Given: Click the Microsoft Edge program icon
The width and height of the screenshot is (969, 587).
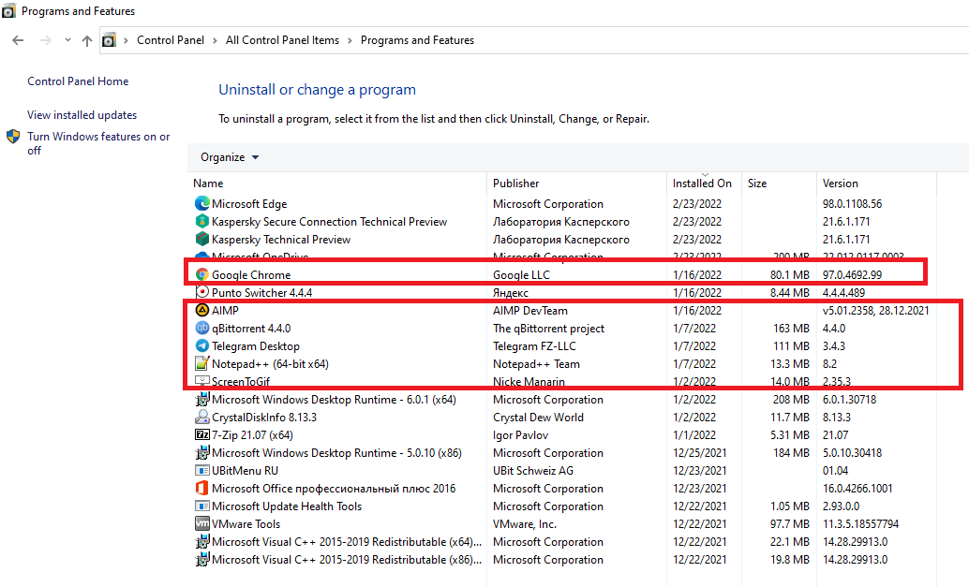Looking at the screenshot, I should [202, 203].
